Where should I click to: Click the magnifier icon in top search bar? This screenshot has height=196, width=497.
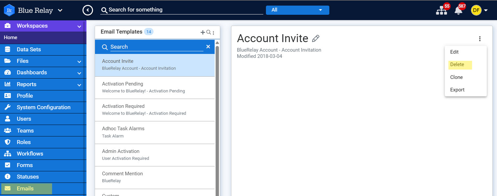click(104, 10)
